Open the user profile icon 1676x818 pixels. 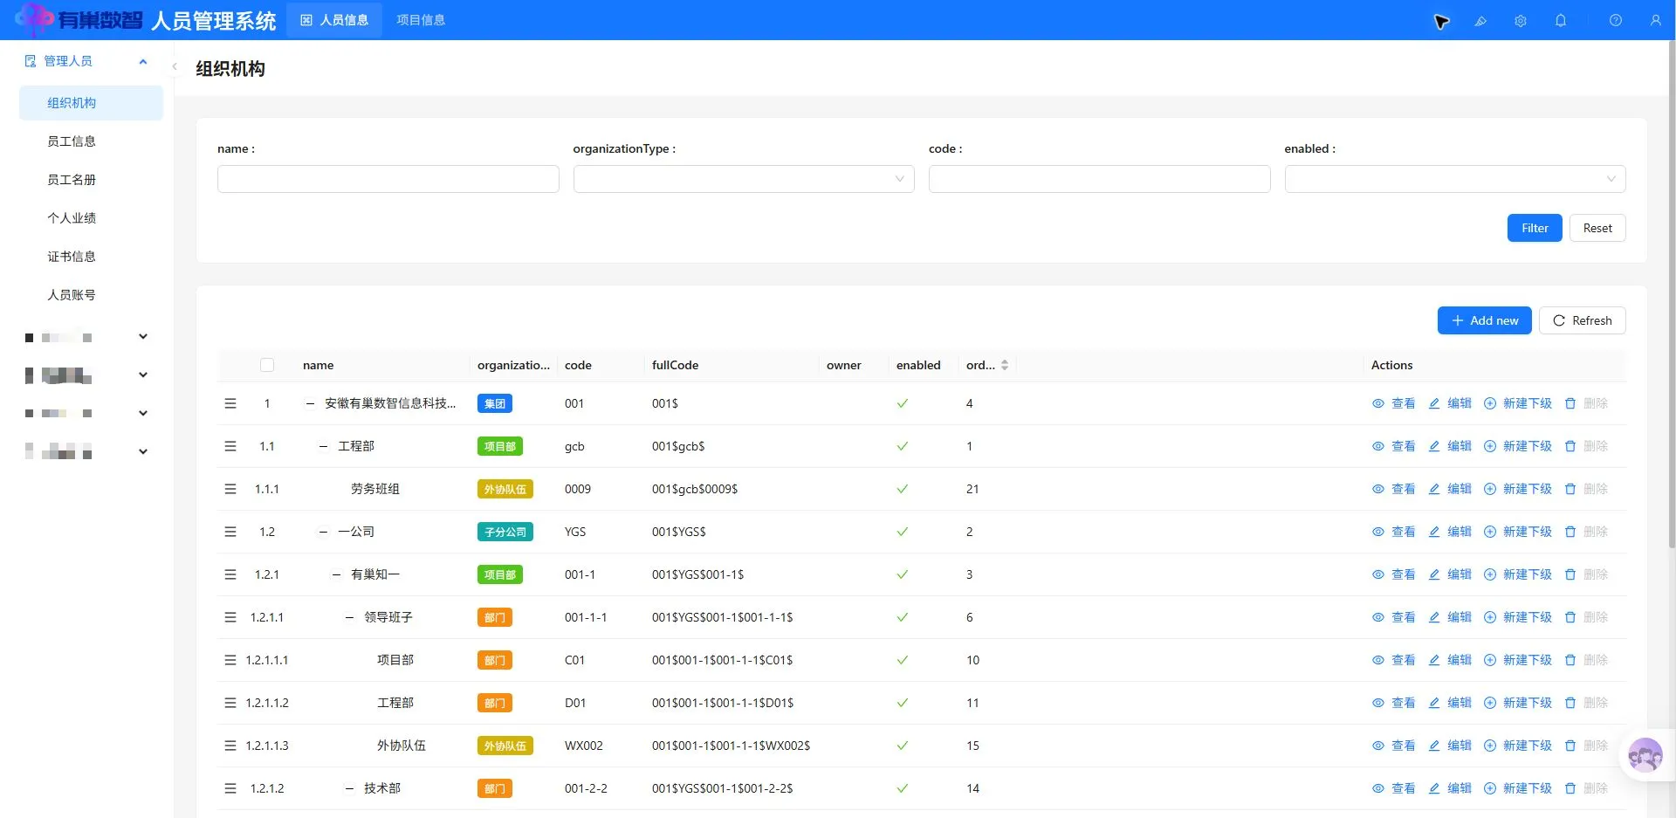[x=1655, y=20]
